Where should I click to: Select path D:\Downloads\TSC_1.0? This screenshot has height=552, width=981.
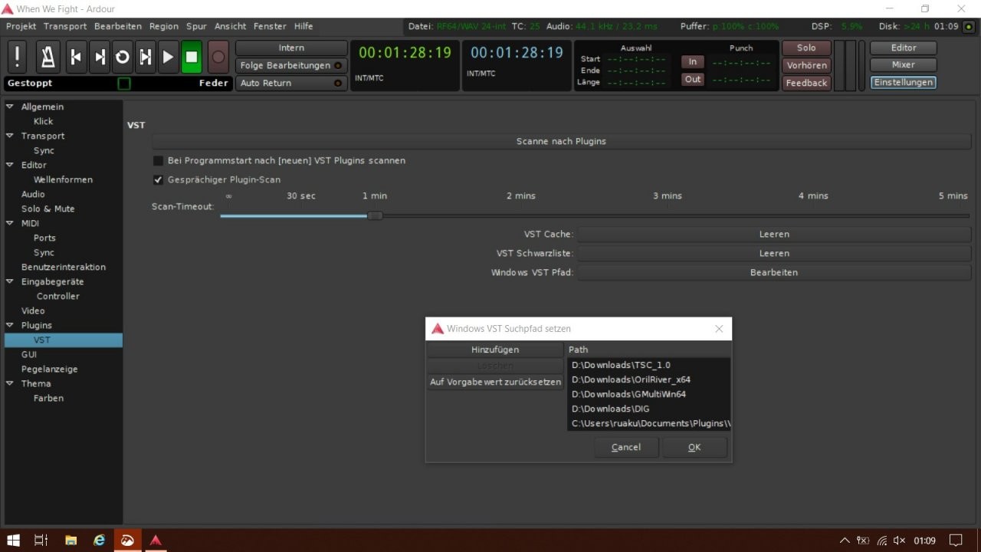pos(649,365)
